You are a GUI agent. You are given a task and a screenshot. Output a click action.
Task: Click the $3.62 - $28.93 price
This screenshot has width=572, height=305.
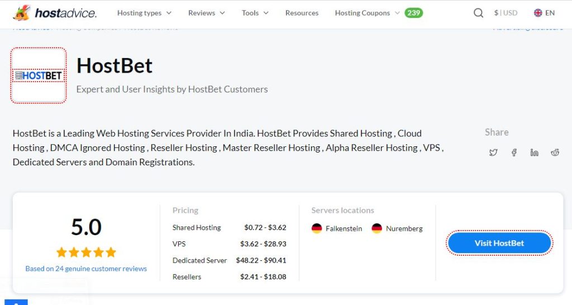coord(263,244)
